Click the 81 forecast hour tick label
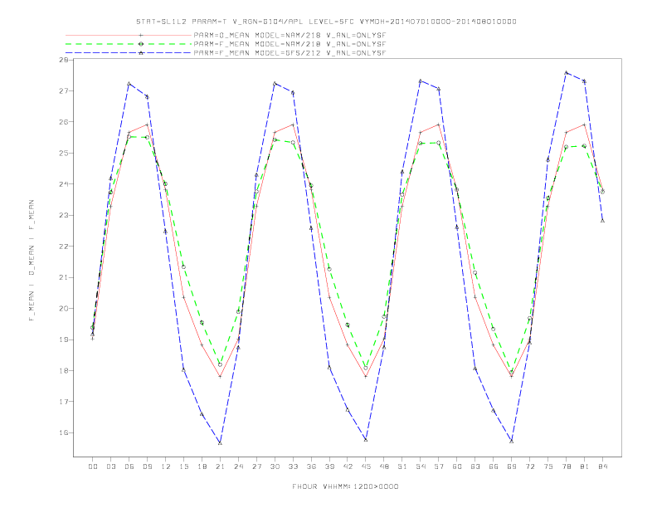Image resolution: width=657 pixels, height=508 pixels. pos(585,466)
